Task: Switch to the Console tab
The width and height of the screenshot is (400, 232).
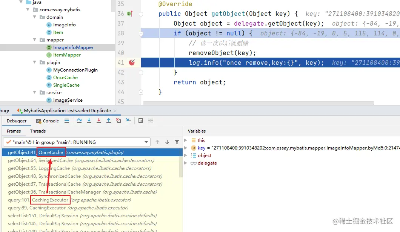Action: [x=48, y=121]
